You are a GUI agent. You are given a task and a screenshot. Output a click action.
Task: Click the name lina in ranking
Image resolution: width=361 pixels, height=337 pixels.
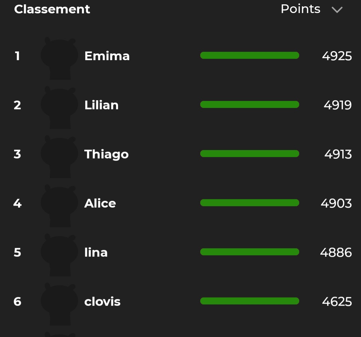[x=96, y=252]
